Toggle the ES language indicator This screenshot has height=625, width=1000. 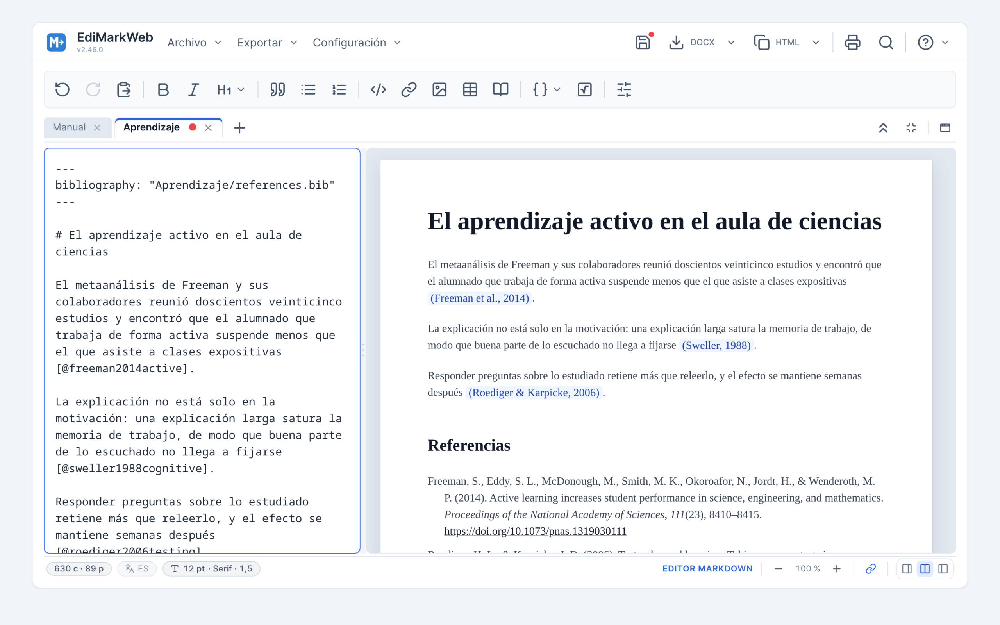click(137, 569)
